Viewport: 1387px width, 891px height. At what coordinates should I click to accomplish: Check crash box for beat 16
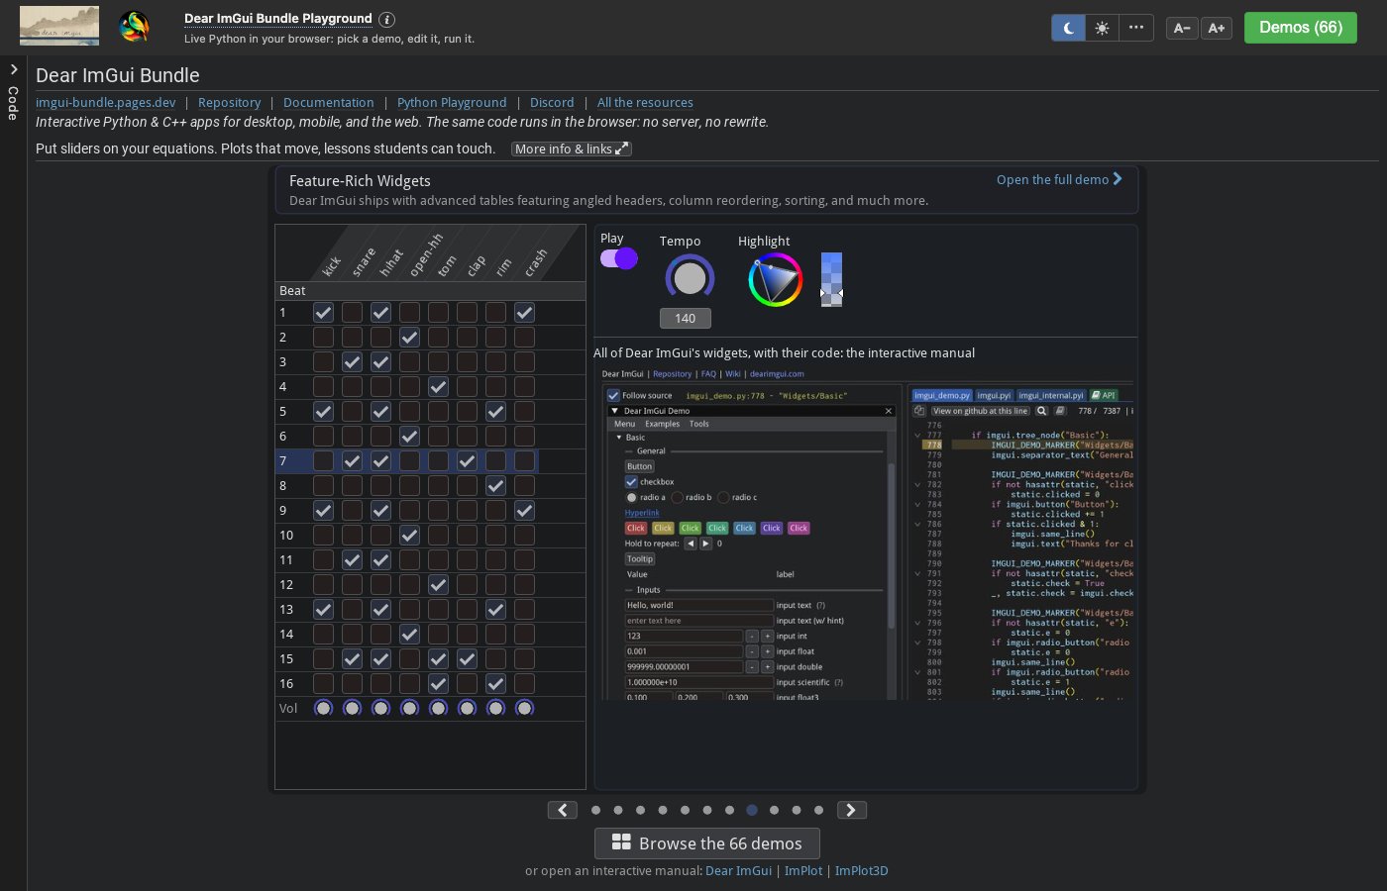point(524,684)
